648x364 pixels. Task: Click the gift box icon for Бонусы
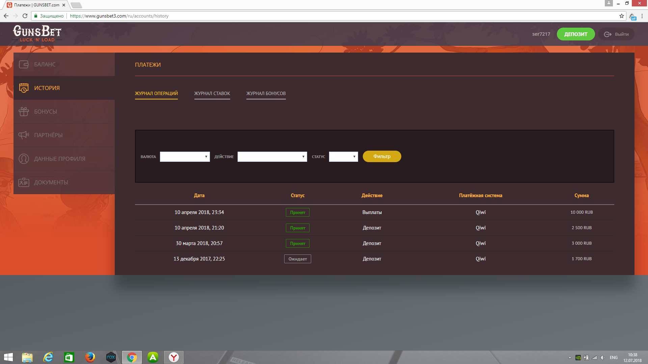click(24, 112)
